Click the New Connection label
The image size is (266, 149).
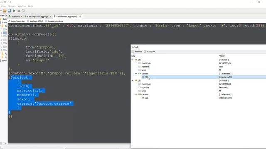pos(18,21)
